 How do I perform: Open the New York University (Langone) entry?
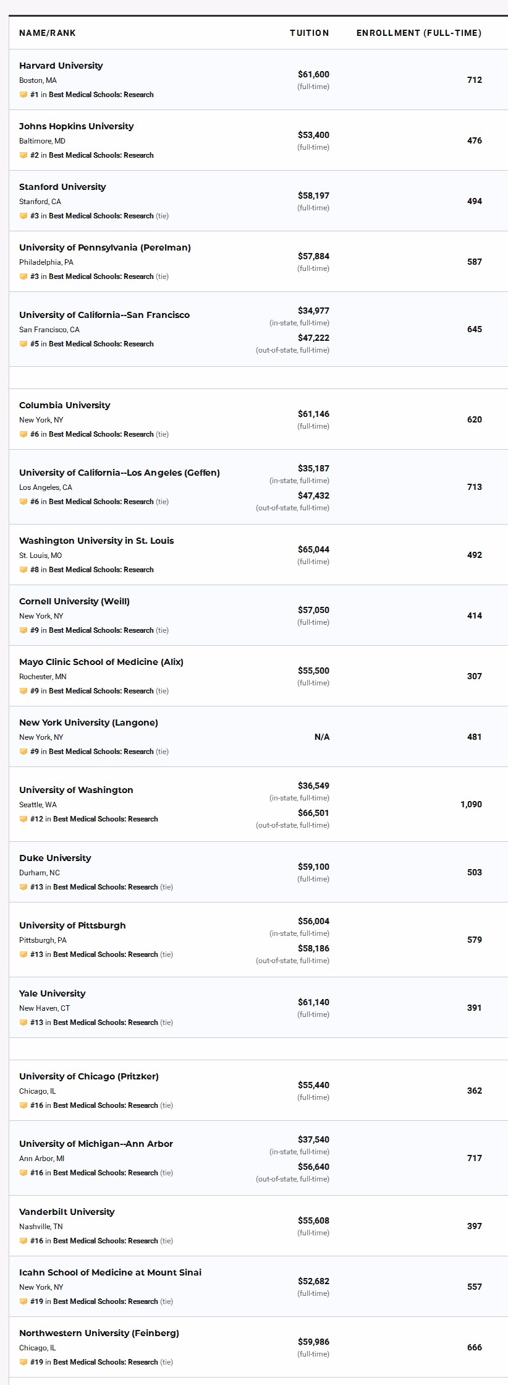[x=88, y=723]
